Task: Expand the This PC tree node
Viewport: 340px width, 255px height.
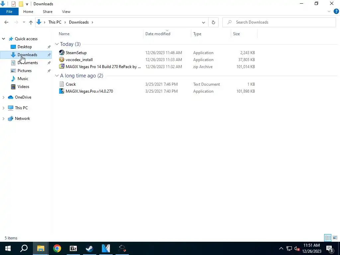Action: pyautogui.click(x=3, y=108)
